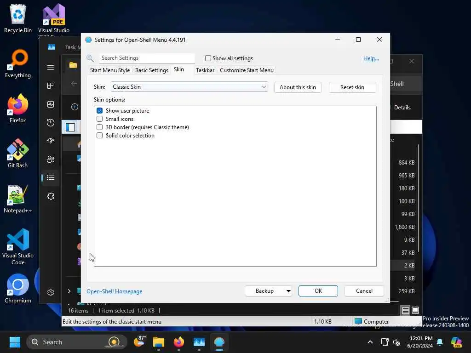Open the Customize Start Menu tab
471x353 pixels.
247,70
